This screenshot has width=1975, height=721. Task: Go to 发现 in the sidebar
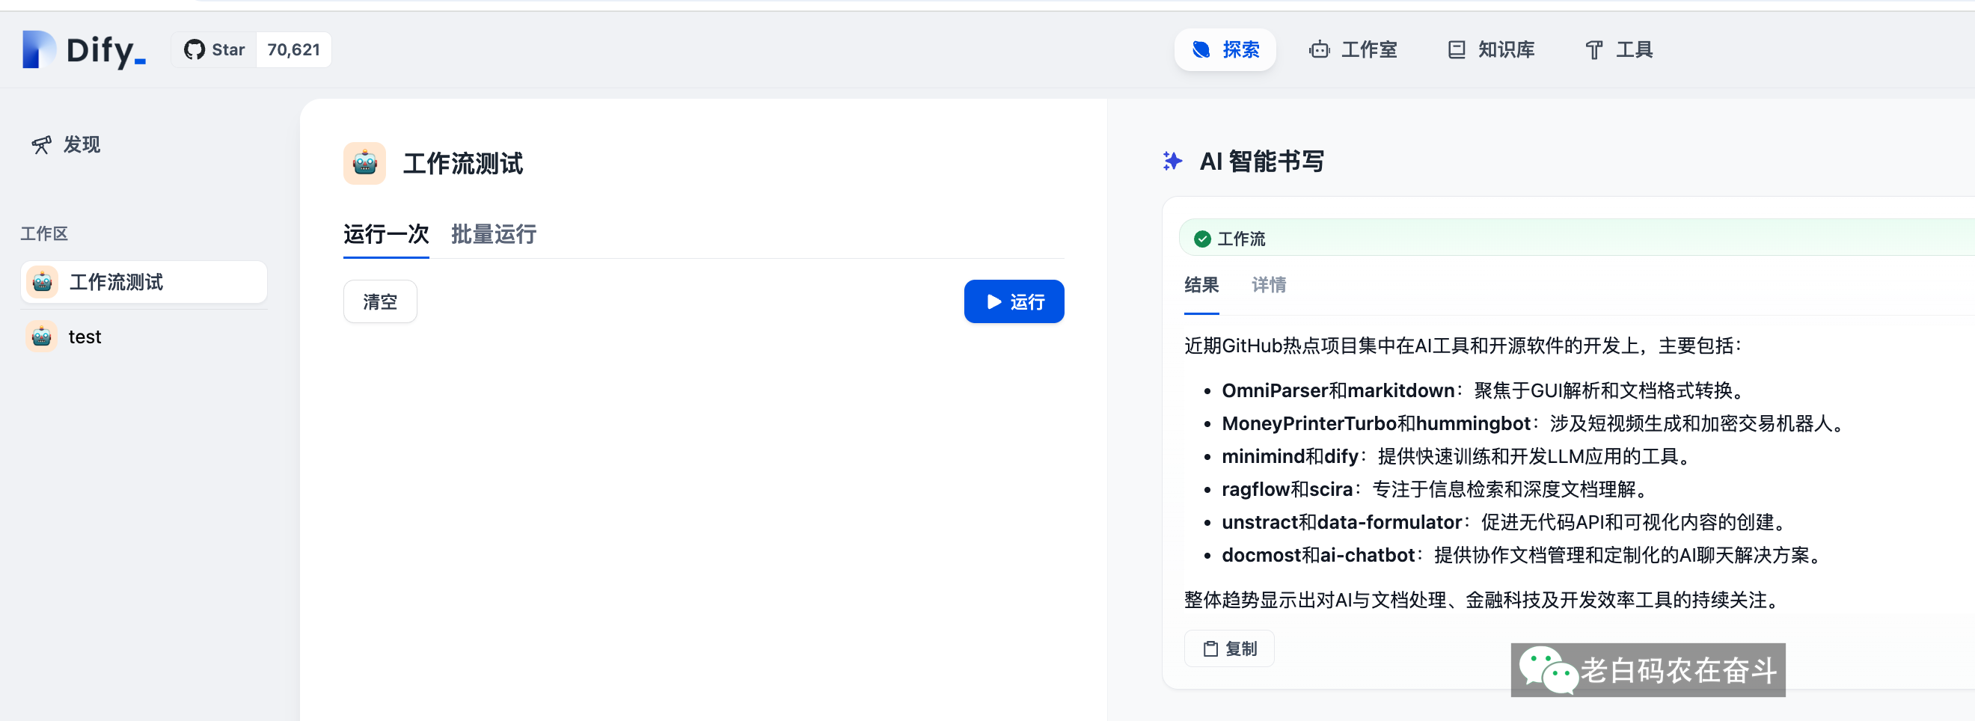pos(66,144)
